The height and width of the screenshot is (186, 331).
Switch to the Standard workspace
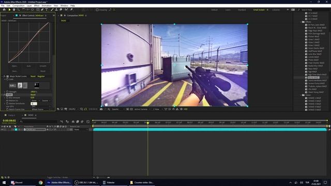(x=242, y=10)
